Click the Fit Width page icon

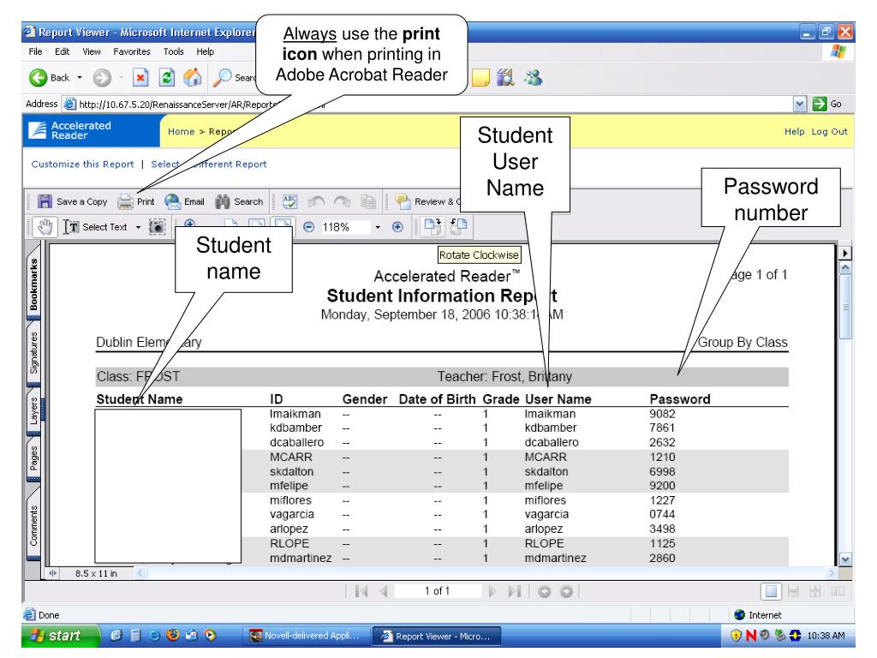(283, 224)
